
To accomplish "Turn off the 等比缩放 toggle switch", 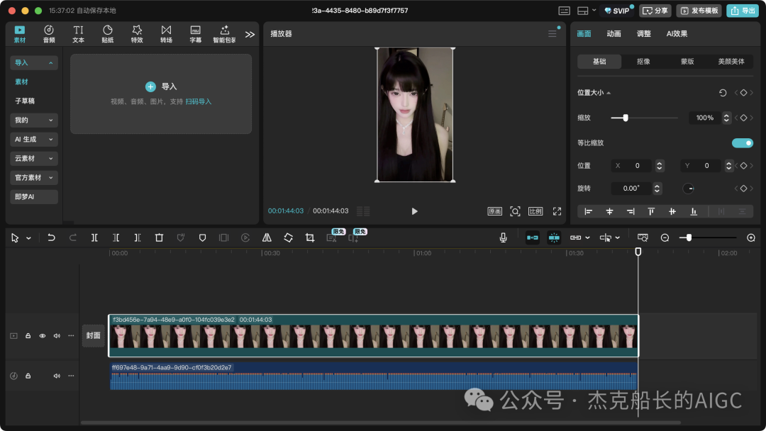I will [x=742, y=143].
